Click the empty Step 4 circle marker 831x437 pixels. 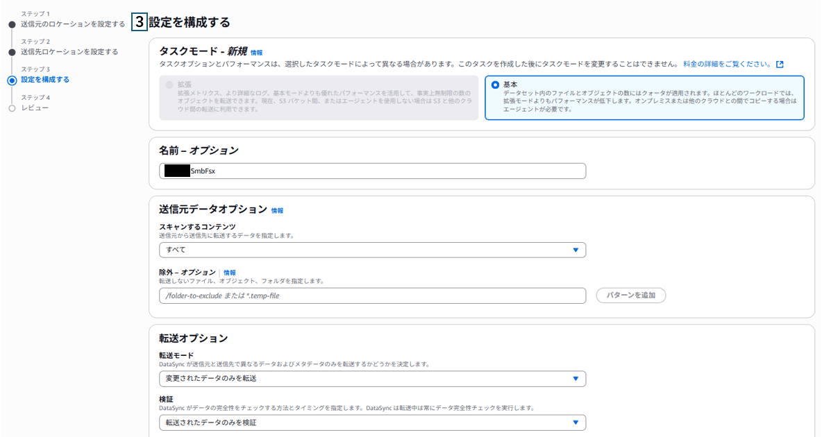[x=12, y=108]
